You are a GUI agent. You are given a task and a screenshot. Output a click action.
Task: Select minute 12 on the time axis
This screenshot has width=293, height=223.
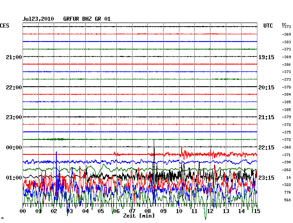210,211
